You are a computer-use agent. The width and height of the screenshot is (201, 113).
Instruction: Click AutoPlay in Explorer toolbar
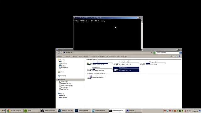click(68, 56)
